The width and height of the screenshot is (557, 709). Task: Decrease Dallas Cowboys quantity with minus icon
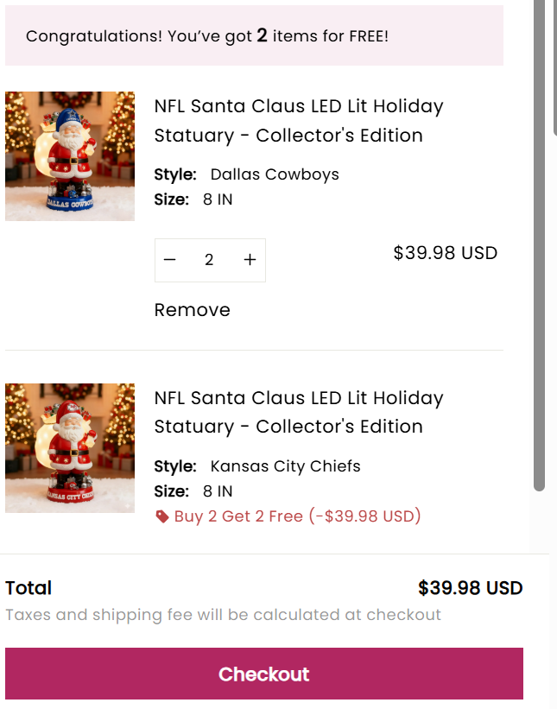pos(170,260)
